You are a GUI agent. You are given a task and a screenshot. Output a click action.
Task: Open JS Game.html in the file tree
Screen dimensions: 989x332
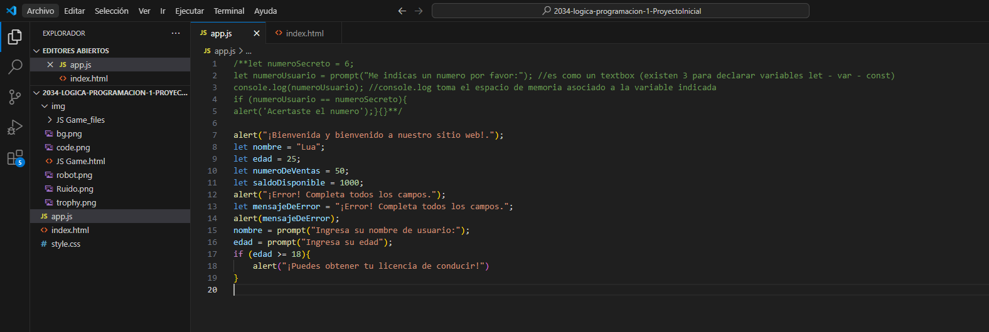pos(110,161)
